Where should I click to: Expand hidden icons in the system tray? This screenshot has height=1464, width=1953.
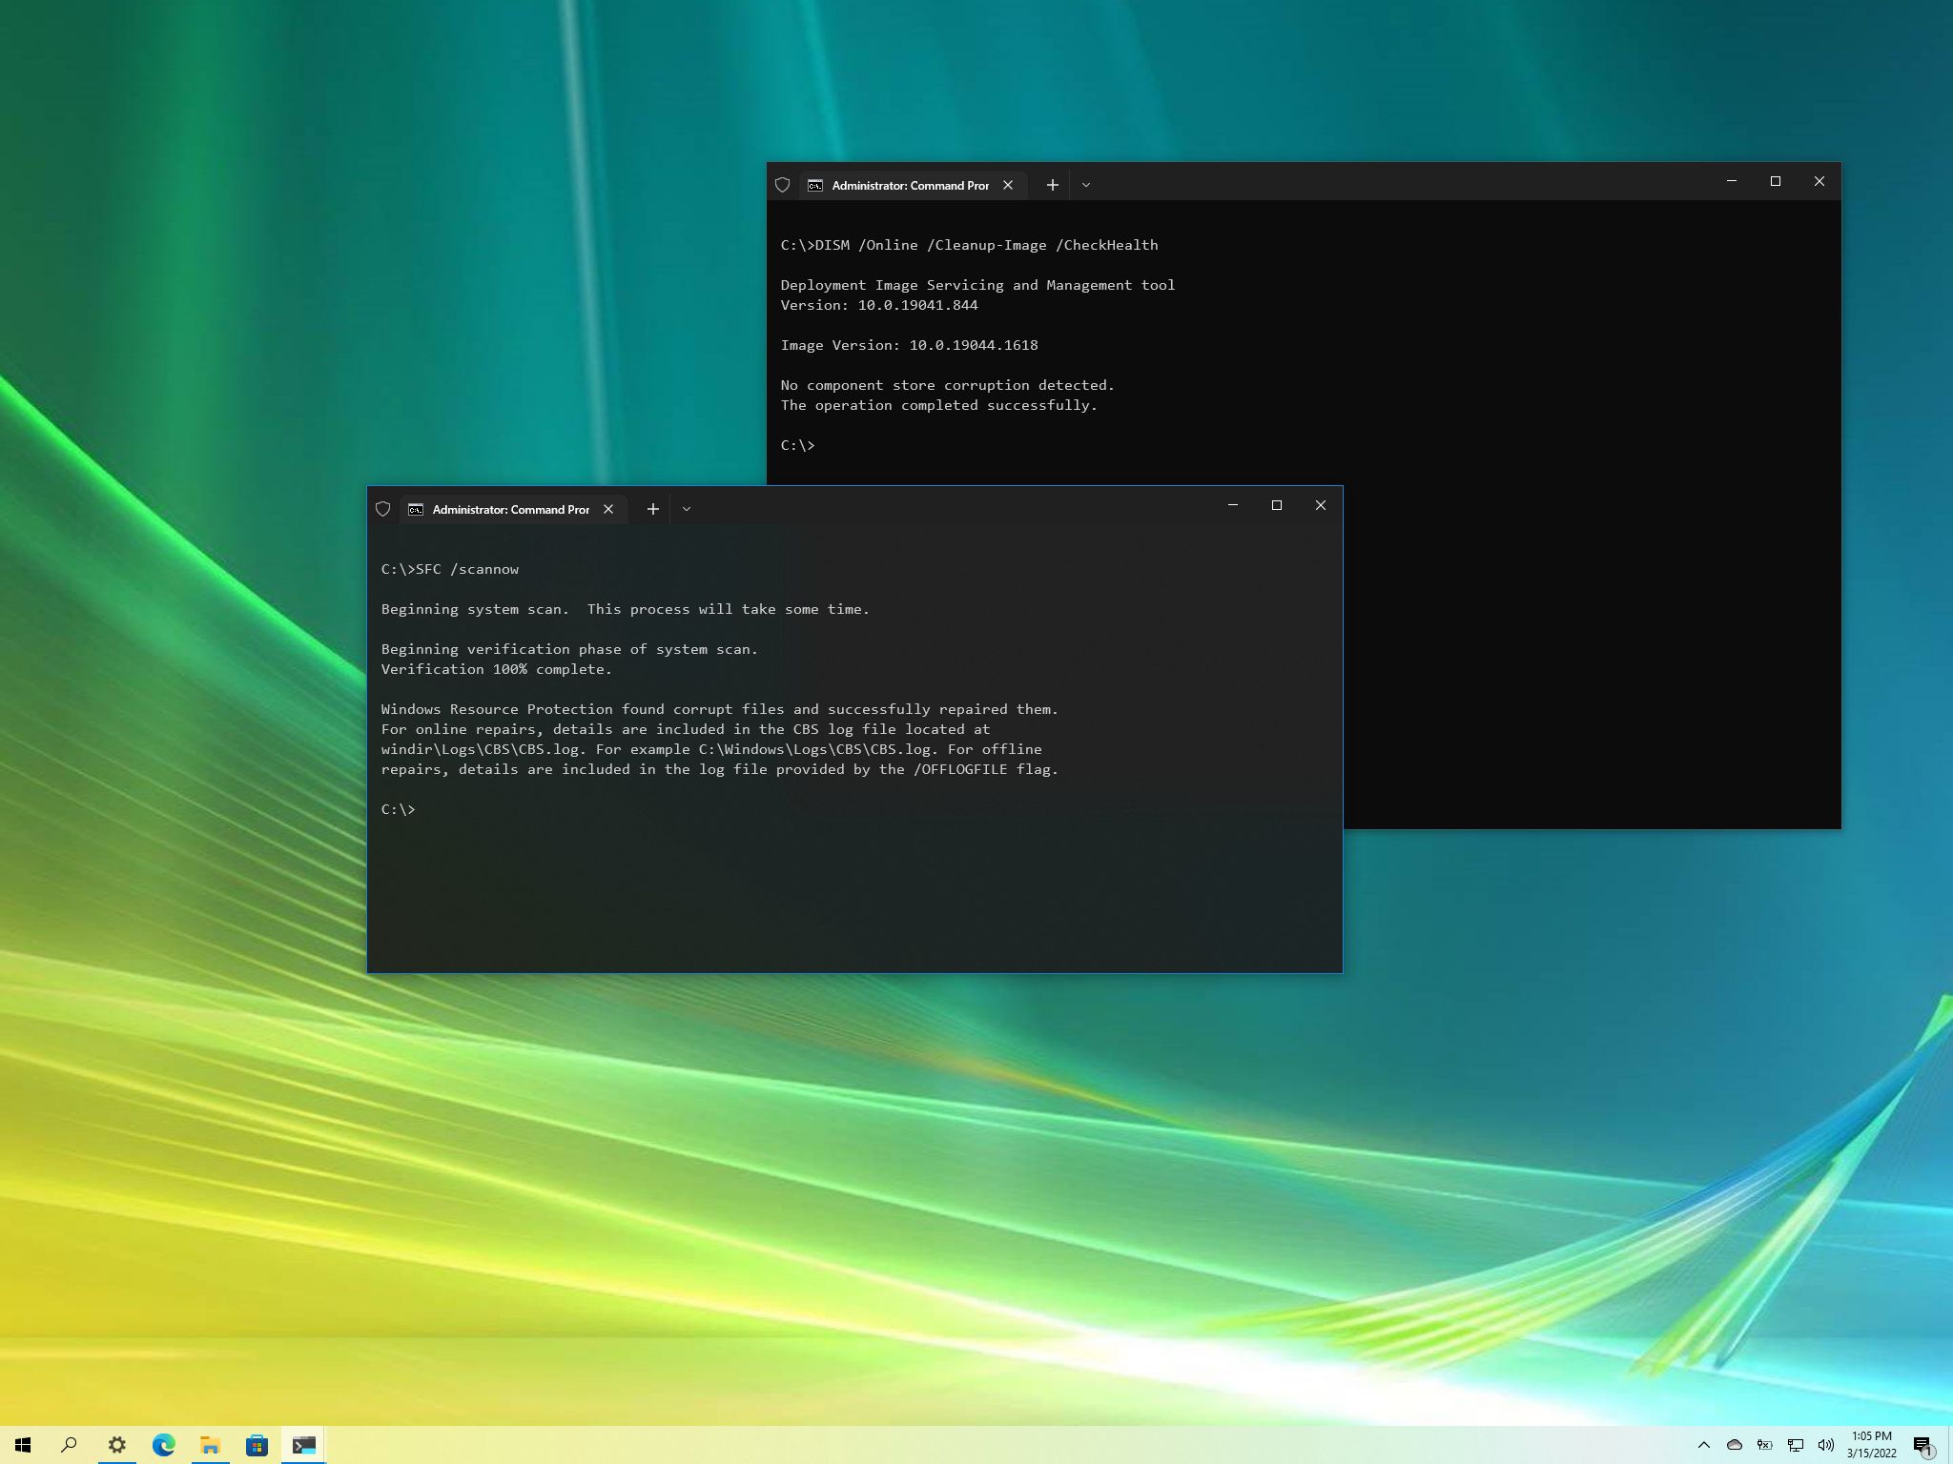[x=1706, y=1445]
